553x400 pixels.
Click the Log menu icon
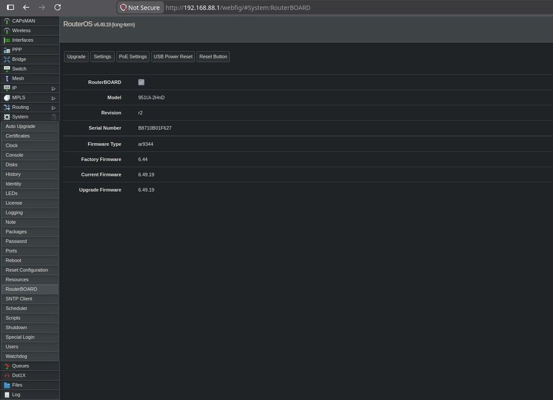click(x=7, y=395)
